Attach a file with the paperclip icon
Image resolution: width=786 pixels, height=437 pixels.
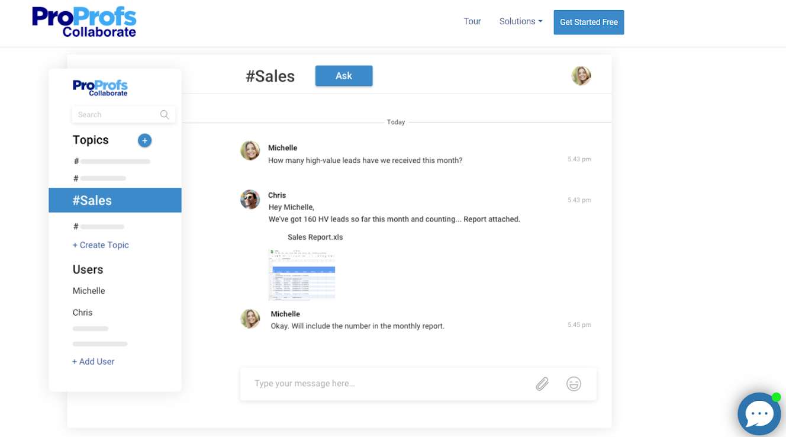pos(542,384)
